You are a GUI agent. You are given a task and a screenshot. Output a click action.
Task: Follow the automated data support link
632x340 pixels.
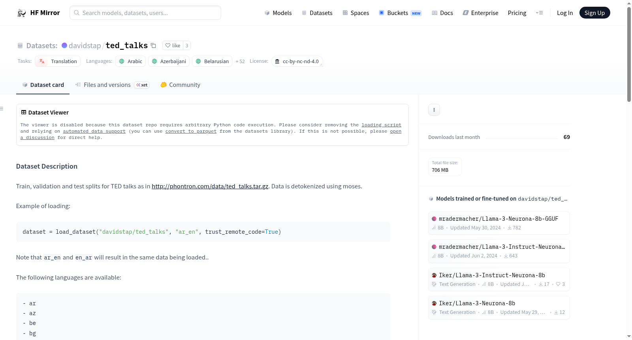pos(94,131)
